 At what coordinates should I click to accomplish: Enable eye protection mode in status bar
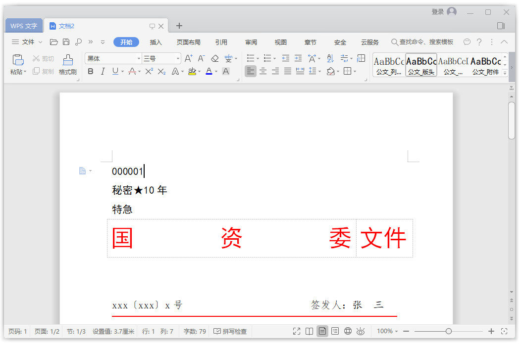pos(361,331)
